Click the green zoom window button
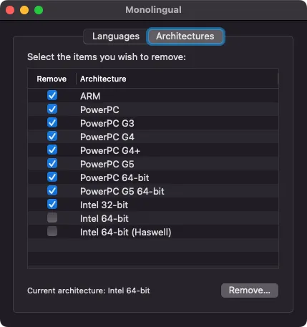Image resolution: width=307 pixels, height=327 pixels. [x=39, y=10]
